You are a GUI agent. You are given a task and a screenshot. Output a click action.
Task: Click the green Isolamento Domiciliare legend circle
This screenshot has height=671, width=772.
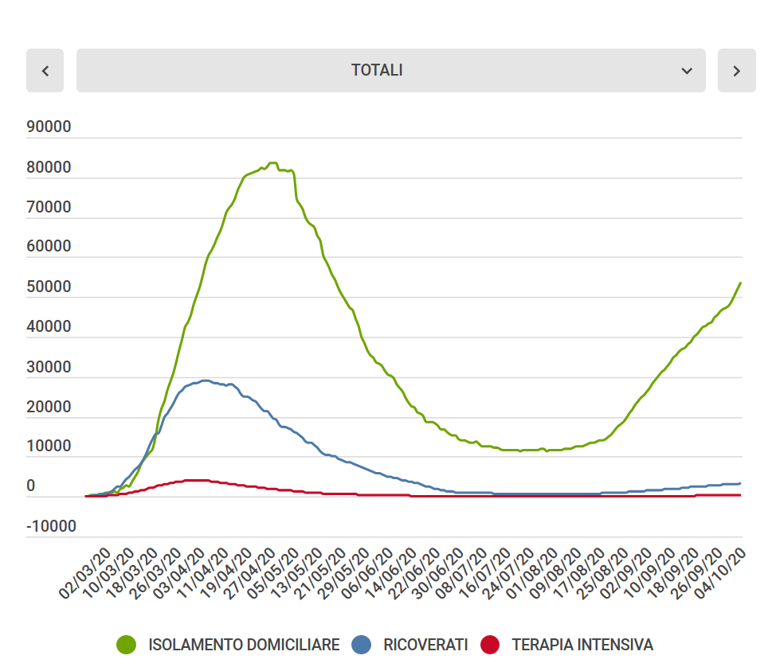click(127, 645)
